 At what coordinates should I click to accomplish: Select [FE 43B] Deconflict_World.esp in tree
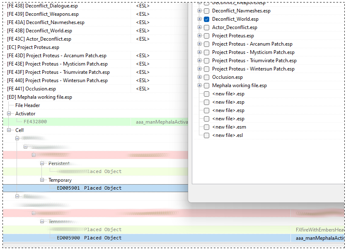click(x=39, y=31)
